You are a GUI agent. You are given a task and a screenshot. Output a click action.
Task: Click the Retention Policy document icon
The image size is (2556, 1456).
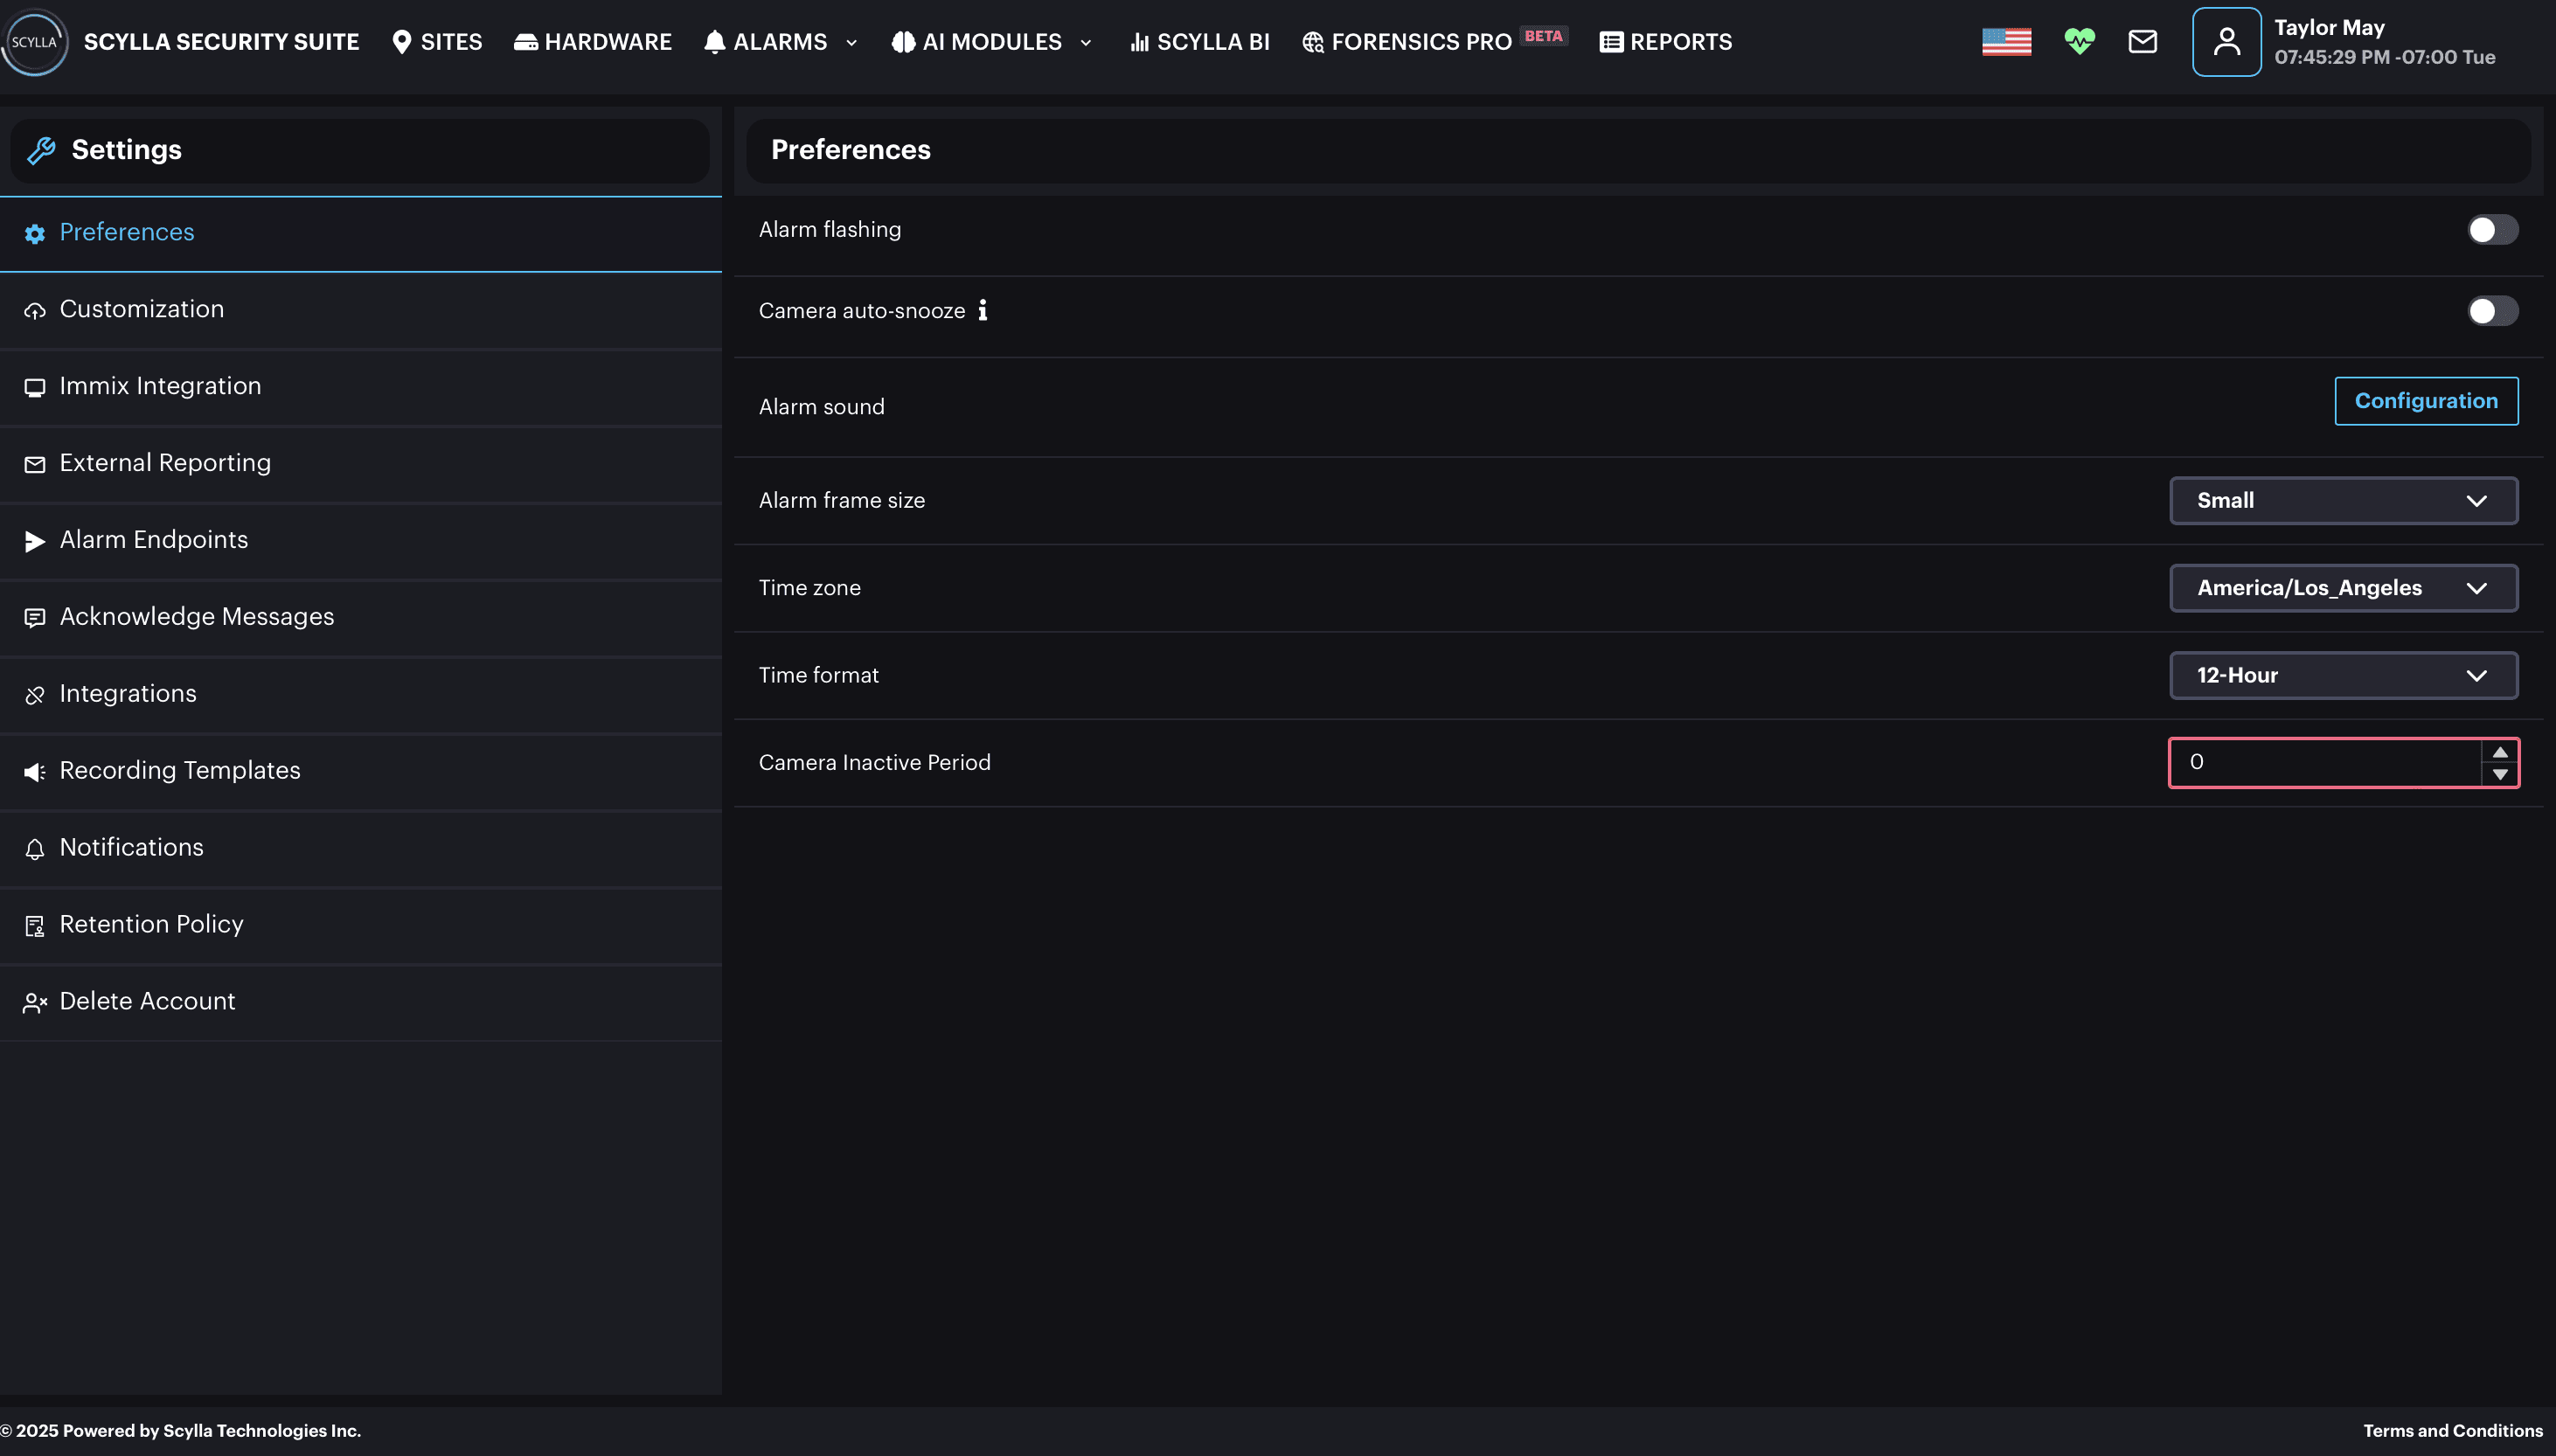coord(35,926)
